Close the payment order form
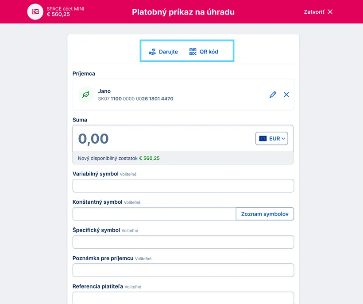 [x=330, y=12]
